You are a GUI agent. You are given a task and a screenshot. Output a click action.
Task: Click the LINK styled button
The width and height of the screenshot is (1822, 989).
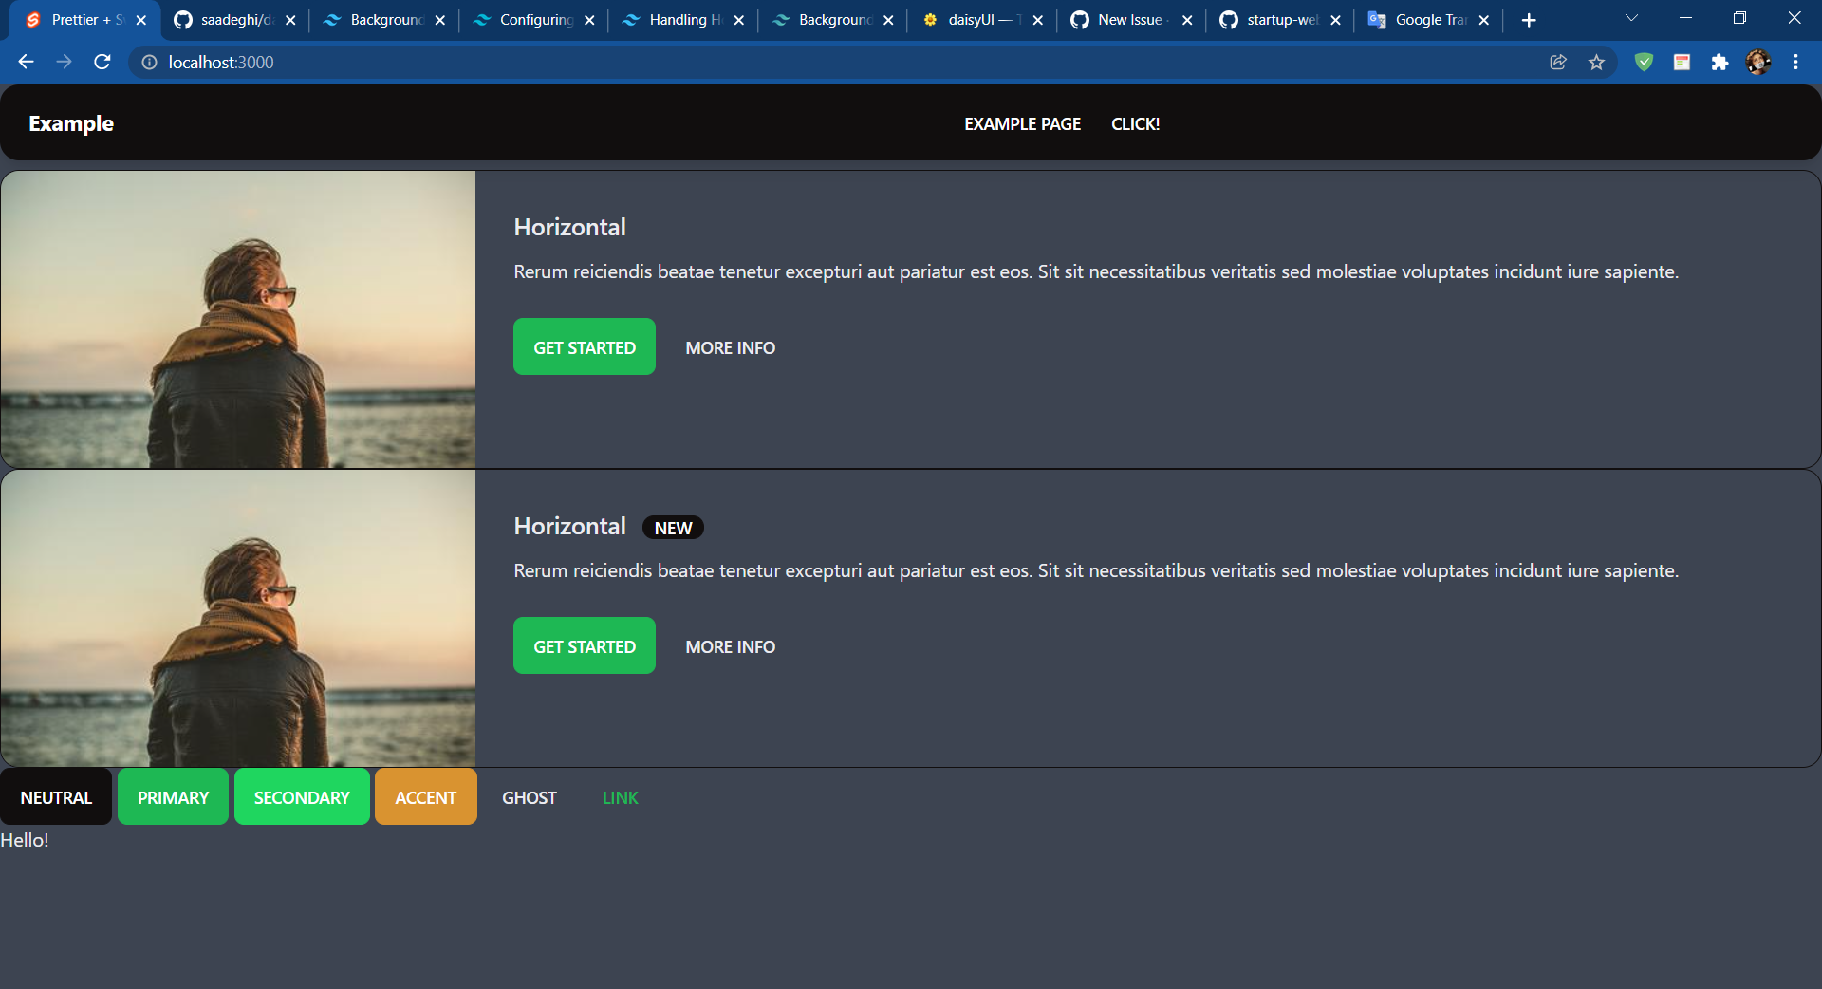pyautogui.click(x=619, y=797)
